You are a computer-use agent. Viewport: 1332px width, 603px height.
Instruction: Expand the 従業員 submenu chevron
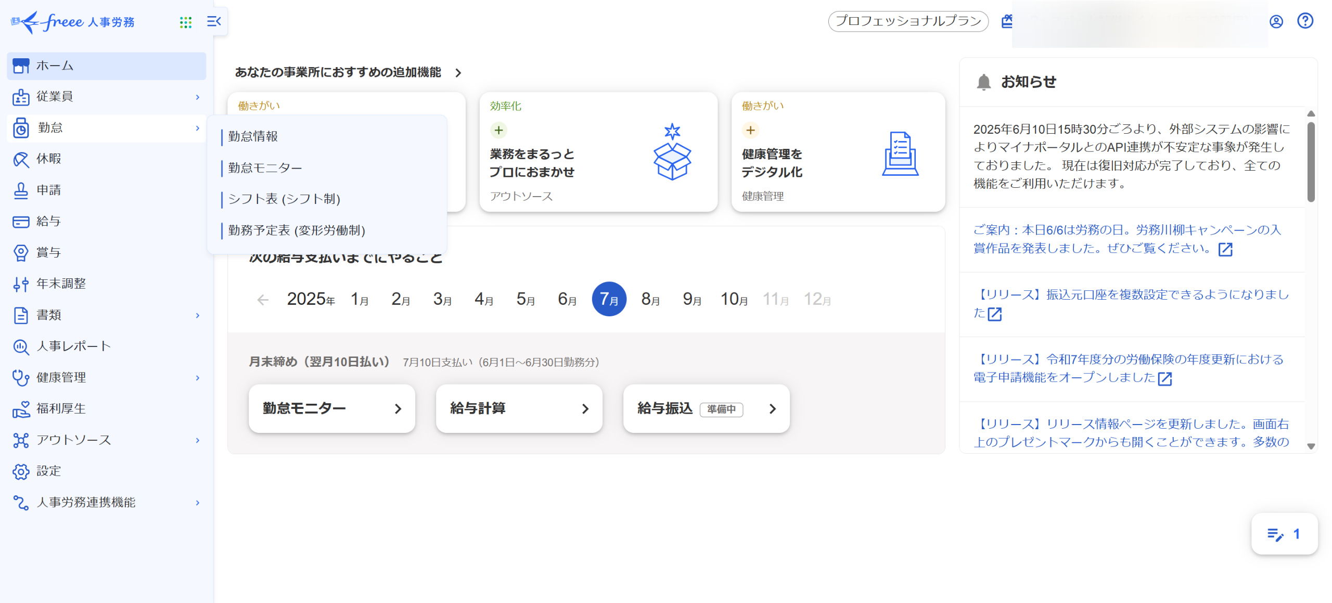tap(198, 97)
